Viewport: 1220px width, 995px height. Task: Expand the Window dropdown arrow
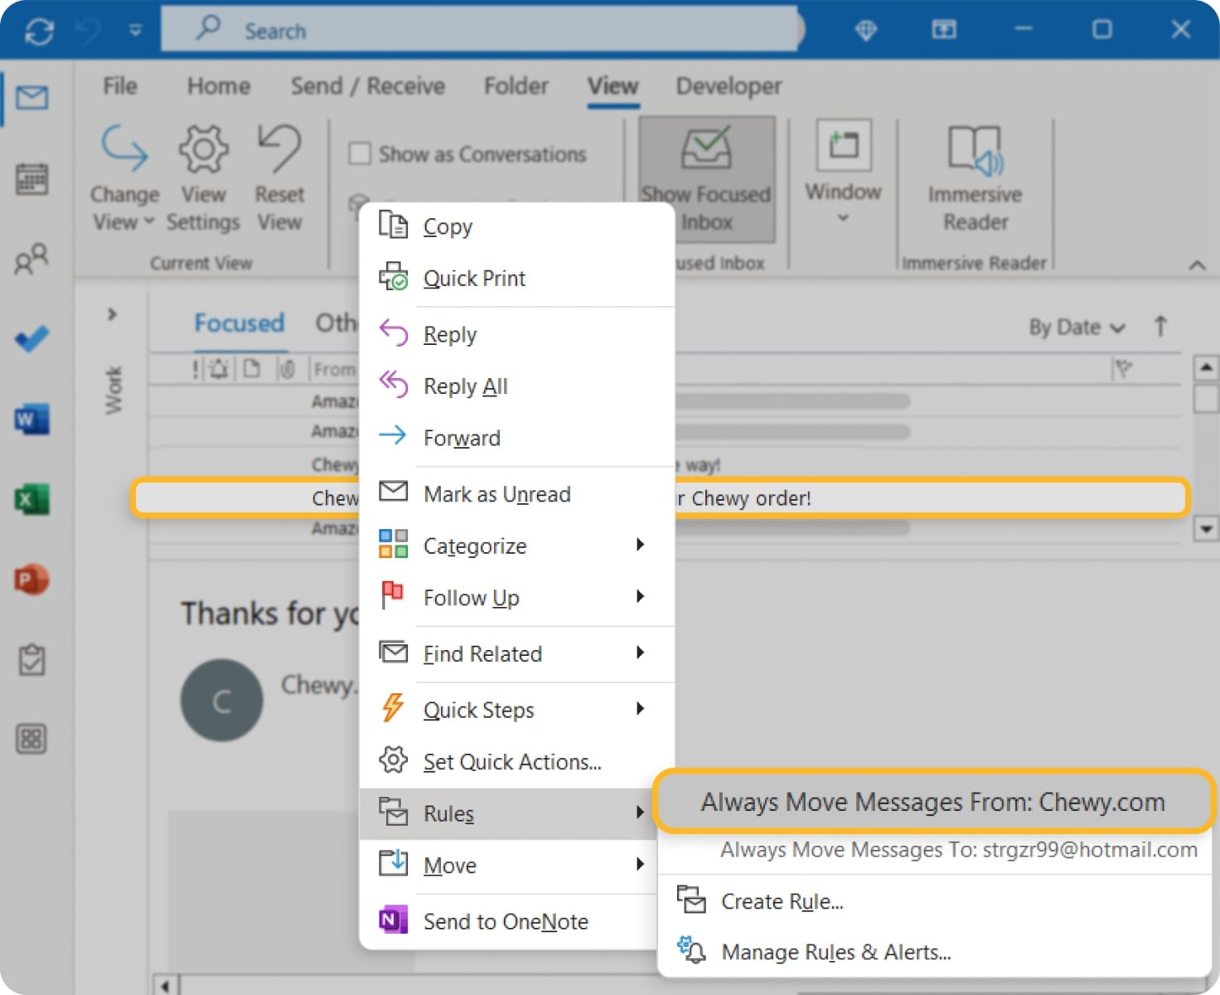tap(842, 216)
